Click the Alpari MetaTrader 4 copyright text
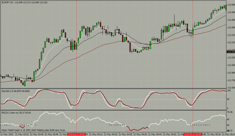The image size is (235, 136). point(33,130)
